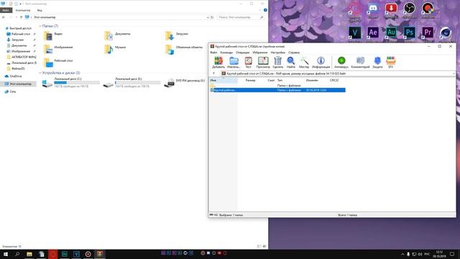Click the Антивирус (Virus scan) green icon
460x259 pixels.
coord(341,63)
